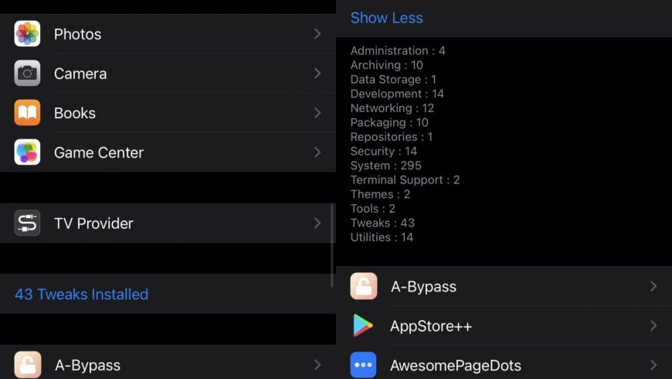Screen dimensions: 672x379
Task: Tap the 43 Tweaks Installed link
Action: click(x=81, y=295)
